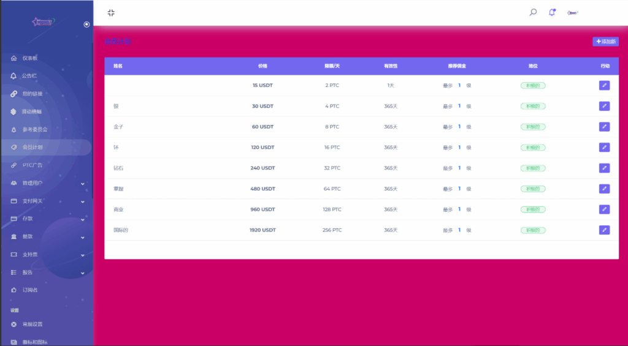628x346 pixels.
Task: Click the site logo in the sidebar
Action: (x=44, y=23)
